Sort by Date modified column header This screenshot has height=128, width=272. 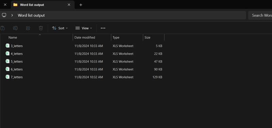(85, 37)
